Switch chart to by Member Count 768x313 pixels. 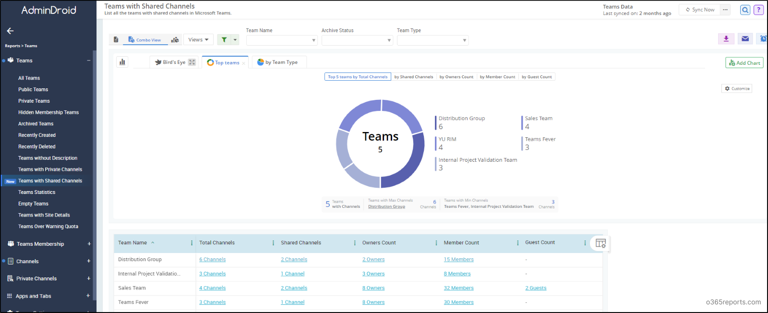[x=498, y=77]
